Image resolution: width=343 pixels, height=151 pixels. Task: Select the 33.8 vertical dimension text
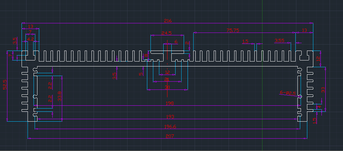tap(60, 96)
